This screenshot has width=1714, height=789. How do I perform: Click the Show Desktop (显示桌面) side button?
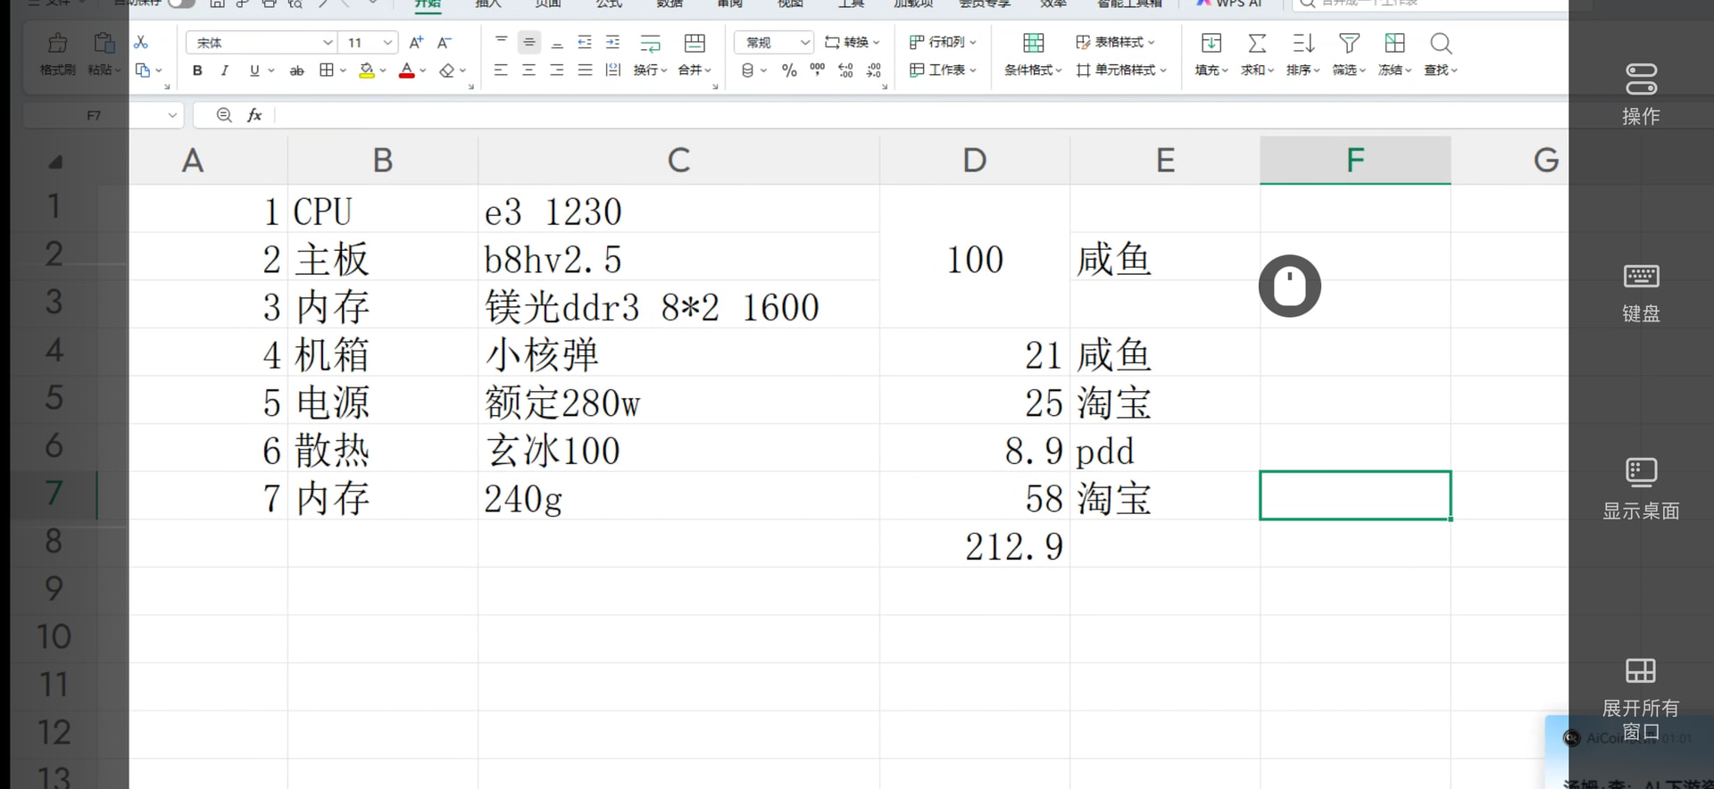[x=1641, y=489]
